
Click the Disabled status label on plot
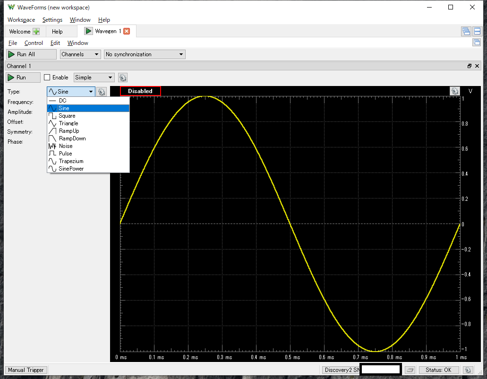(140, 91)
